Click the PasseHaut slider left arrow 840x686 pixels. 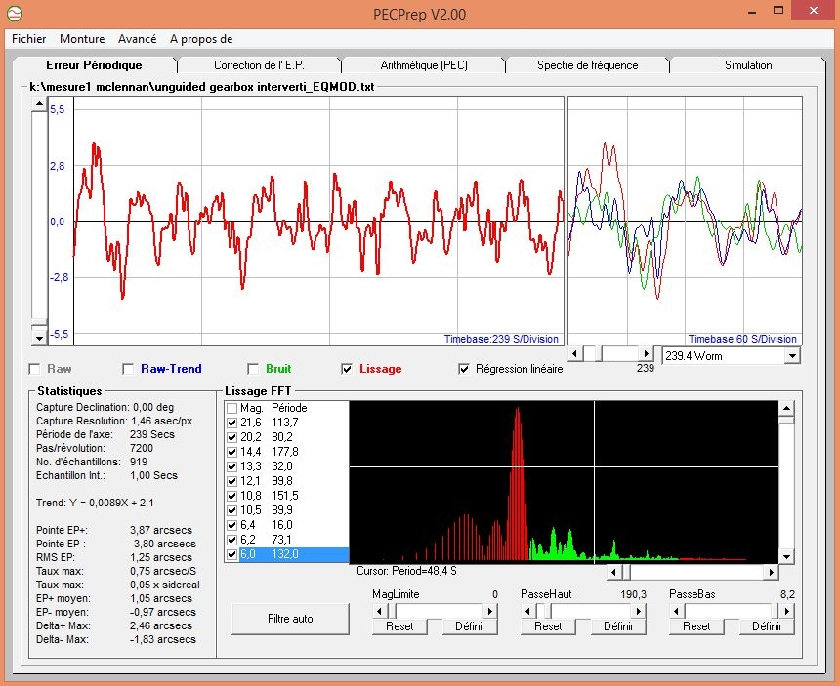pyautogui.click(x=527, y=611)
